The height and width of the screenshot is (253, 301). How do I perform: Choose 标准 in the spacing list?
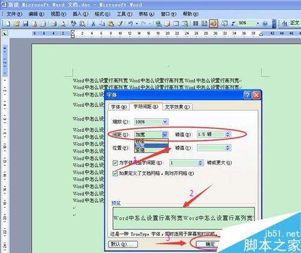coord(151,141)
